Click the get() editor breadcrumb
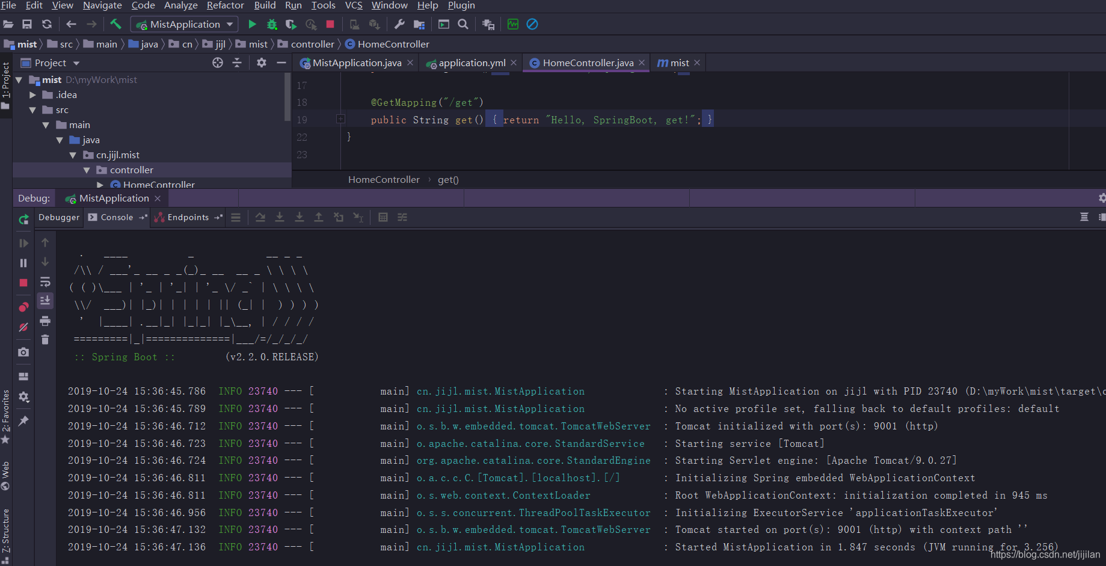 tap(448, 179)
